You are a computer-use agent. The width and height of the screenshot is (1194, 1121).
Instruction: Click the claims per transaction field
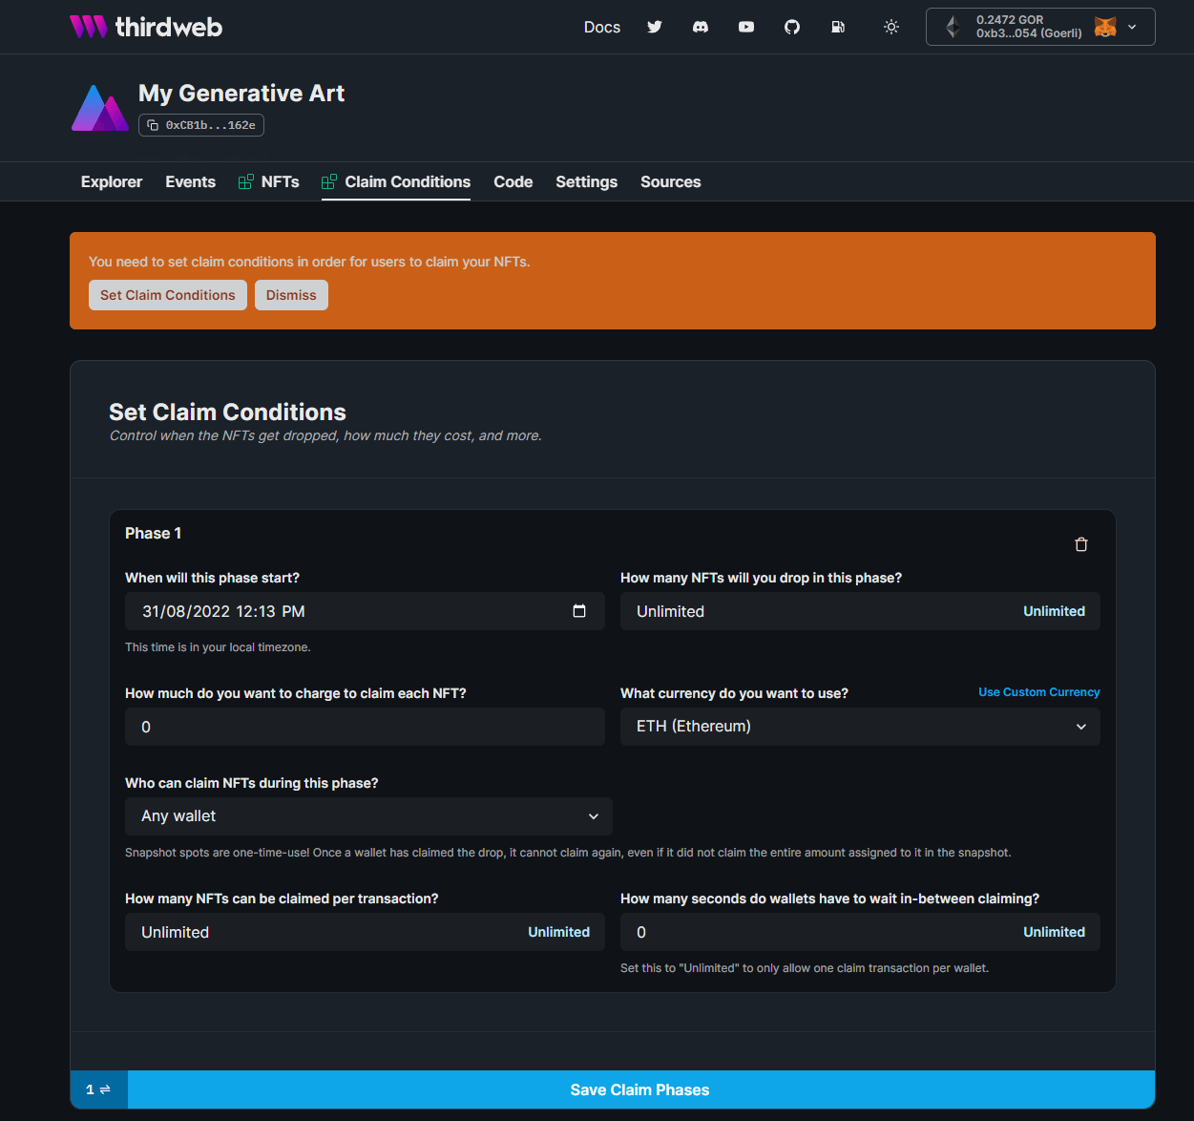365,932
